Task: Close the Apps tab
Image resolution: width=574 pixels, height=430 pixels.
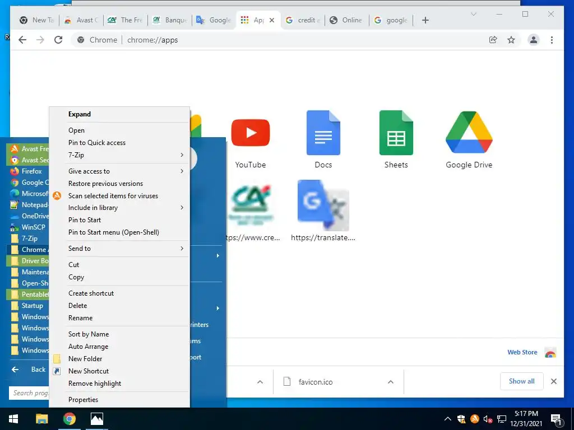Action: point(272,20)
